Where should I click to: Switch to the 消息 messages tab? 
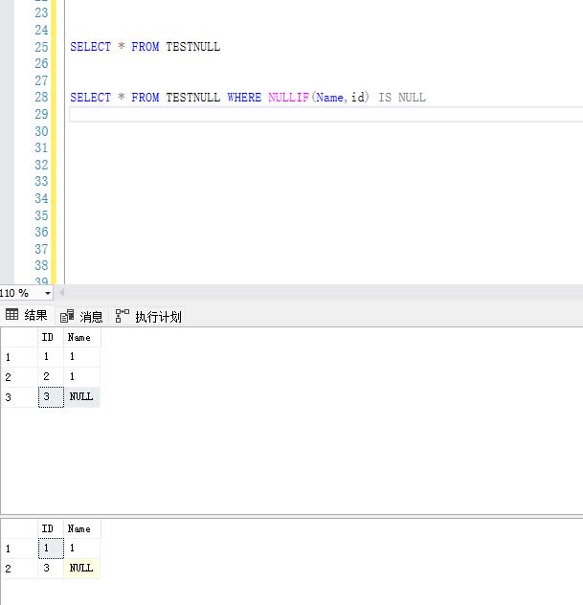81,317
